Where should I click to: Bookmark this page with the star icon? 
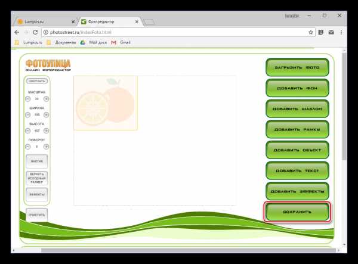(311, 32)
